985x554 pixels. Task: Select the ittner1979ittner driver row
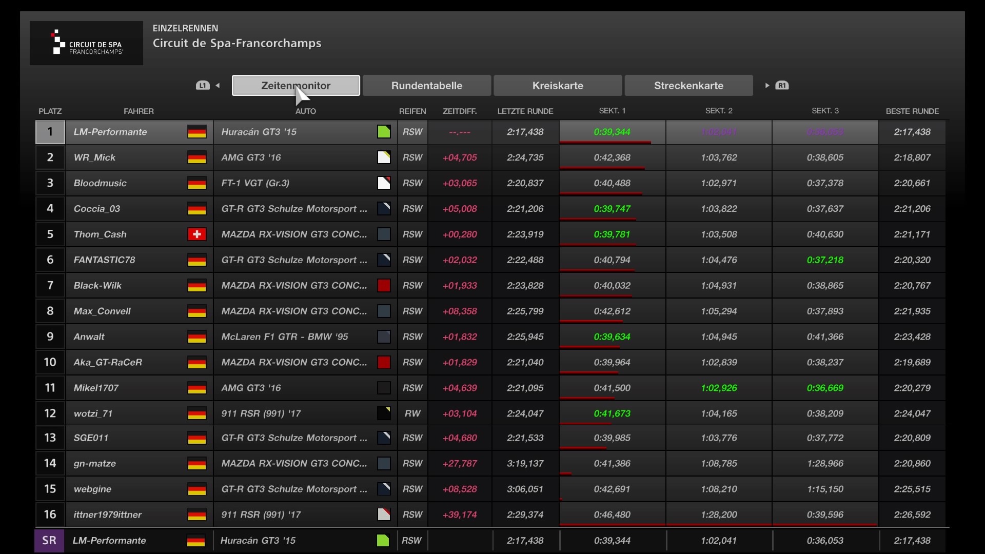[108, 515]
